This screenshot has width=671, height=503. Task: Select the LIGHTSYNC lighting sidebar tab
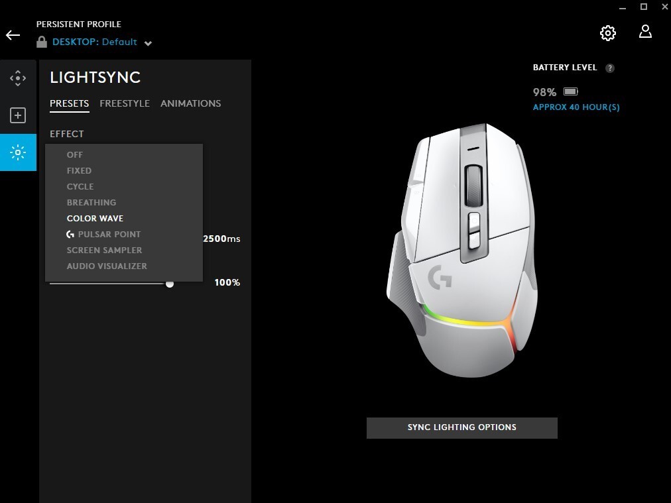[x=18, y=152]
